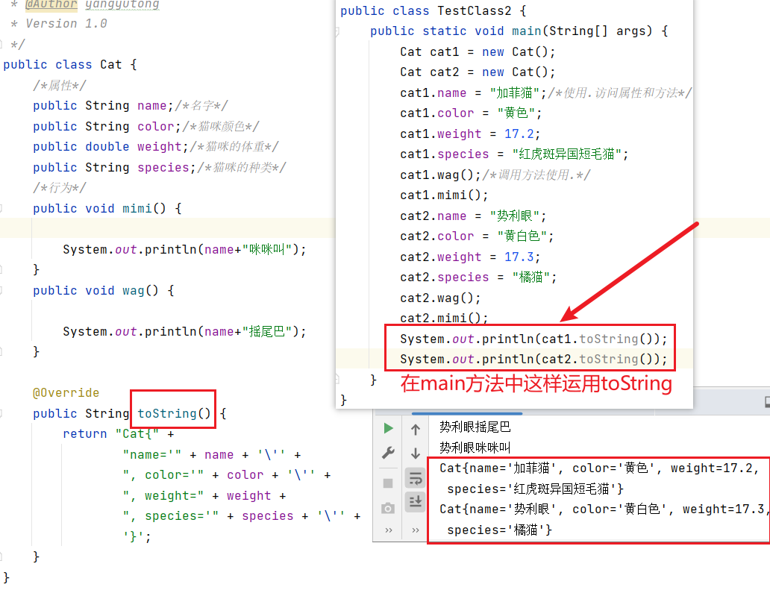Viewport: 770px width, 593px height.
Task: Click console output species='红虎斑异国短毛猫'} line
Action: pyautogui.click(x=535, y=489)
